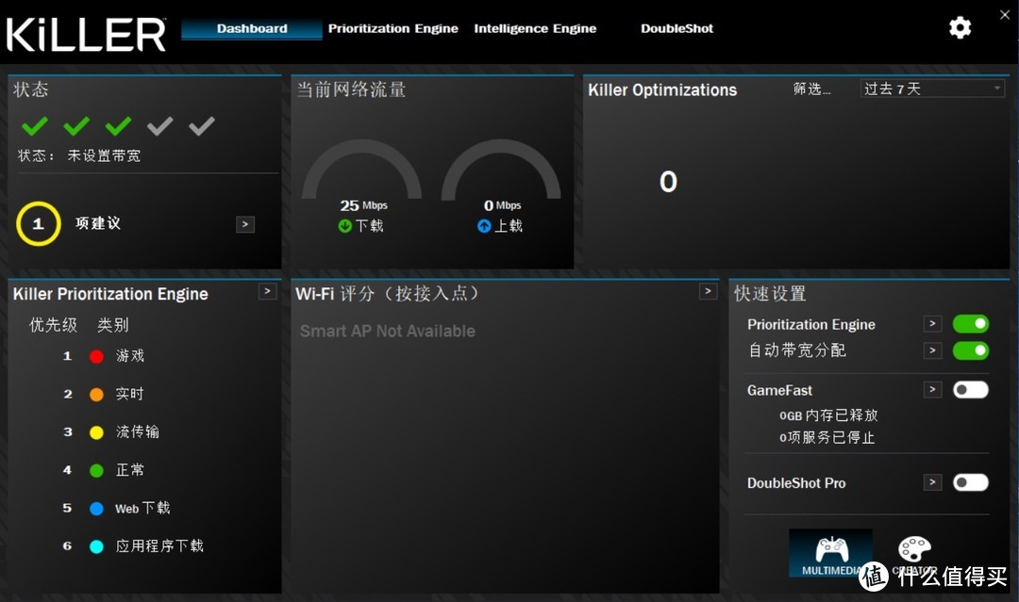Expand Prioritization Engine quick setting arrow
This screenshot has width=1019, height=602.
click(x=932, y=324)
